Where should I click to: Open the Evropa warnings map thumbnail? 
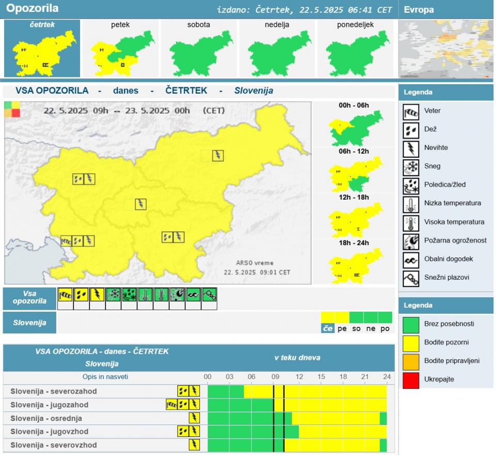(445, 49)
